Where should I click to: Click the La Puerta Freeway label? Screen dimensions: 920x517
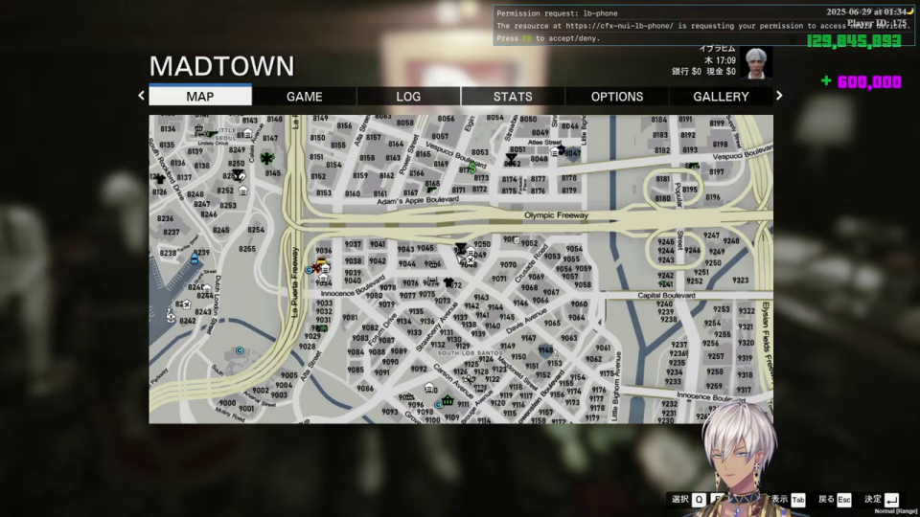coord(295,281)
